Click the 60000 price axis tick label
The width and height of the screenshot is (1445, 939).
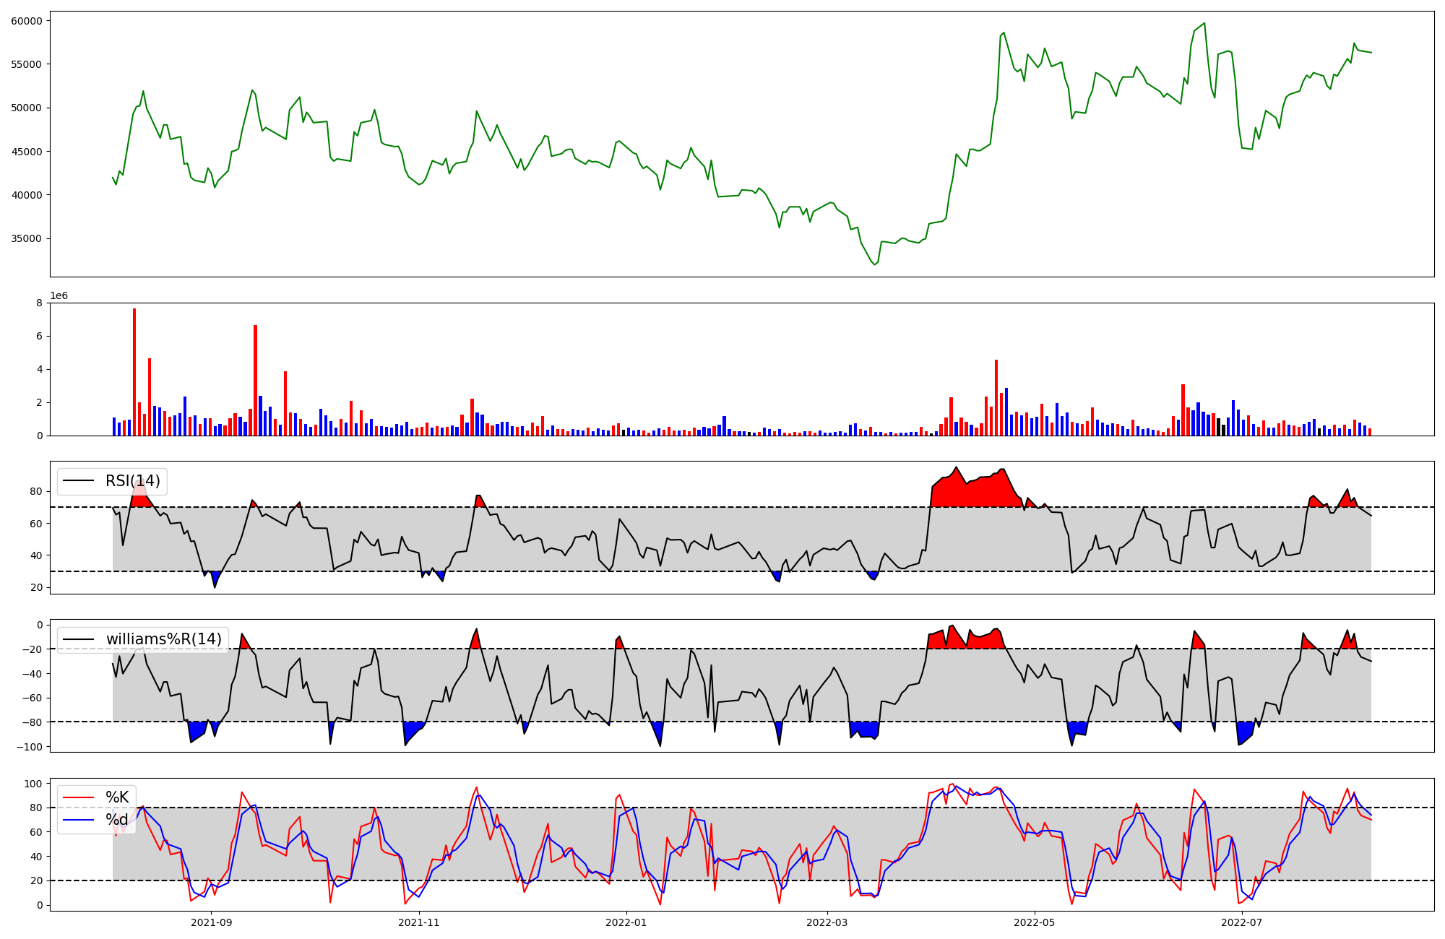[27, 21]
